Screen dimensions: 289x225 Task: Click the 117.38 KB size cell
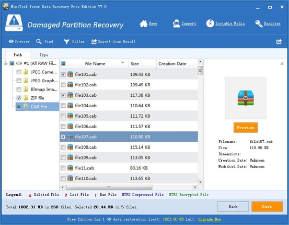(x=140, y=95)
